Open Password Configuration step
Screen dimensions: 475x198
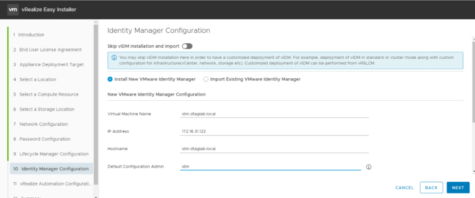click(45, 139)
